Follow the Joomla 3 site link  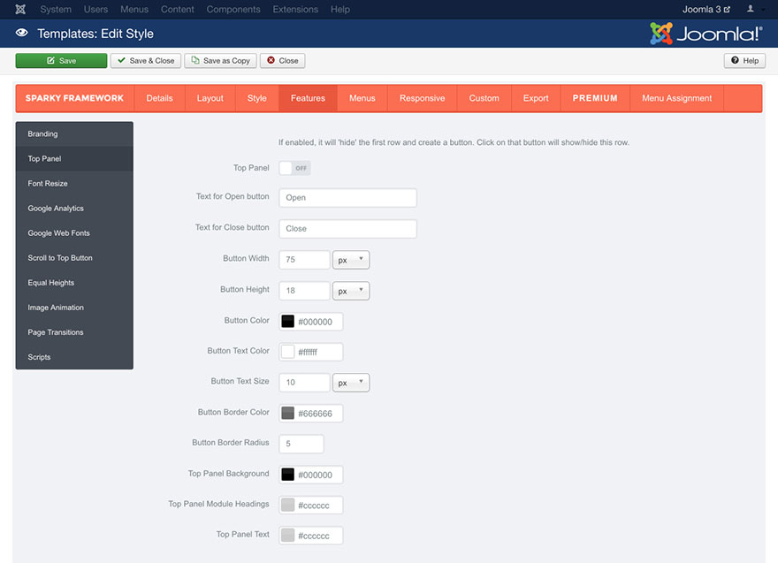tap(706, 10)
